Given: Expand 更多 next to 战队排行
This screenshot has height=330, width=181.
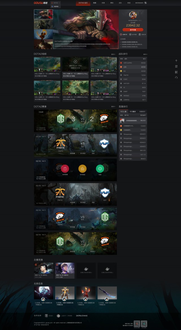Looking at the screenshot, I should (145, 54).
